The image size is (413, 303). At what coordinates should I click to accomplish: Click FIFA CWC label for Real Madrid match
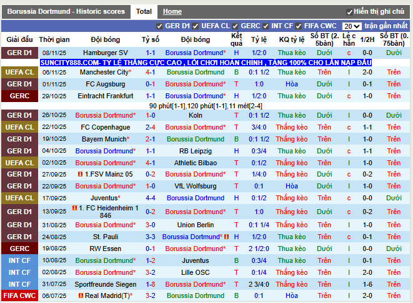(19, 295)
